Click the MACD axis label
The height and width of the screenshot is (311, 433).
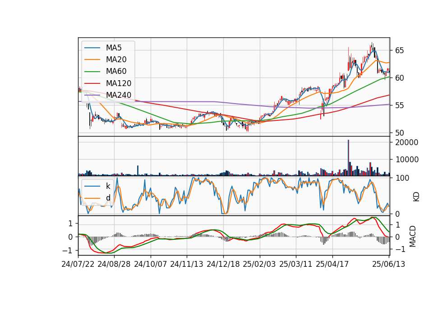413,236
